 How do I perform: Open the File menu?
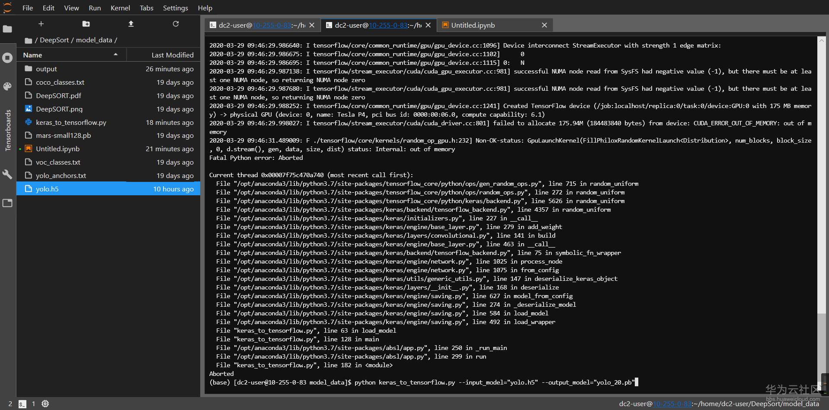[28, 8]
